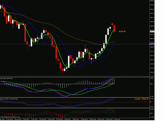
Task: Click the 135.70 price axis label
Action: pos(152,60)
